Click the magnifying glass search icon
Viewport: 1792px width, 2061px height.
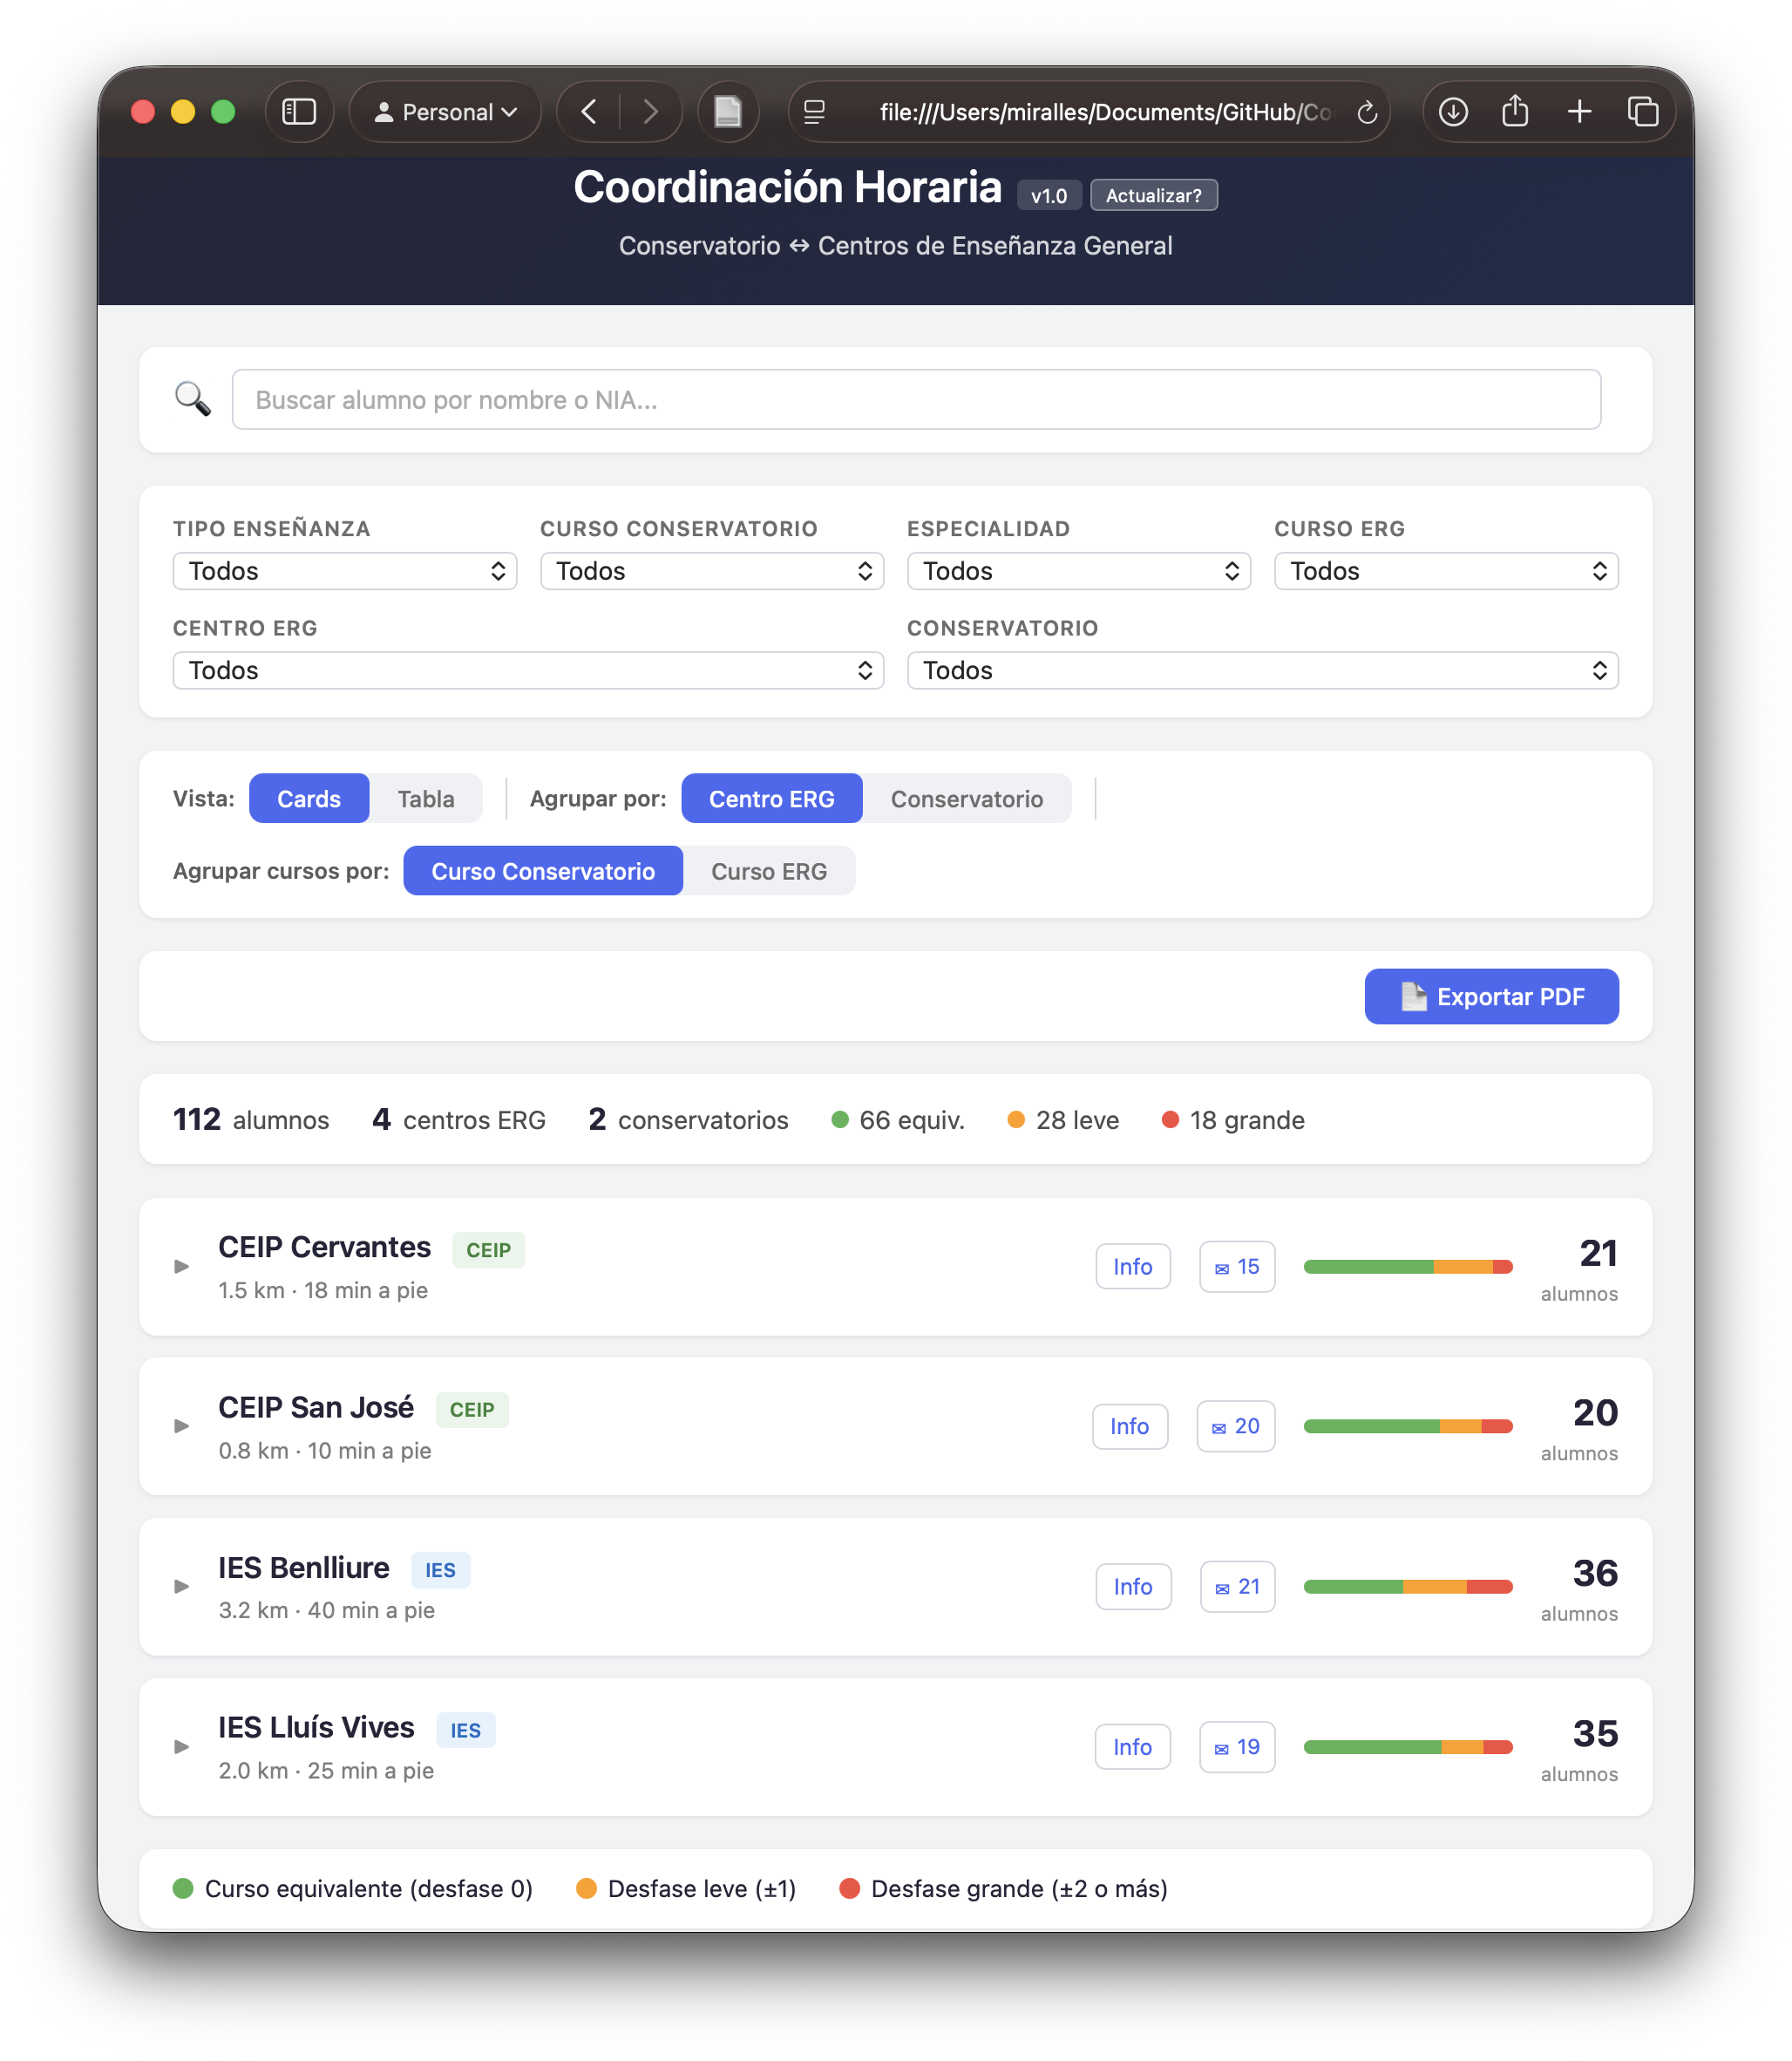(x=193, y=398)
